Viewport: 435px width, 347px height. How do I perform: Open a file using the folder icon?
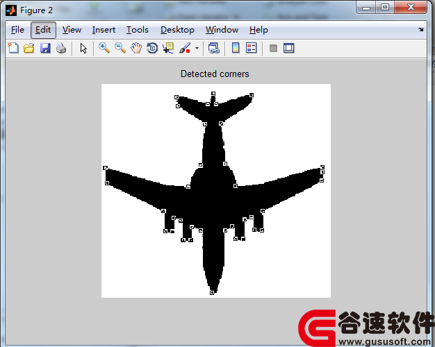[29, 48]
